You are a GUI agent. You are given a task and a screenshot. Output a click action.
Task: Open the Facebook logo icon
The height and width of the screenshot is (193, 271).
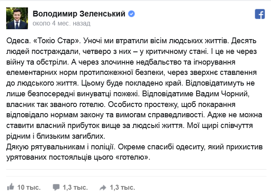pyautogui.click(x=260, y=14)
